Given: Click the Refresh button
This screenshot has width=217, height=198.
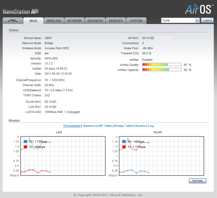Looking at the screenshot, I should [x=197, y=181].
